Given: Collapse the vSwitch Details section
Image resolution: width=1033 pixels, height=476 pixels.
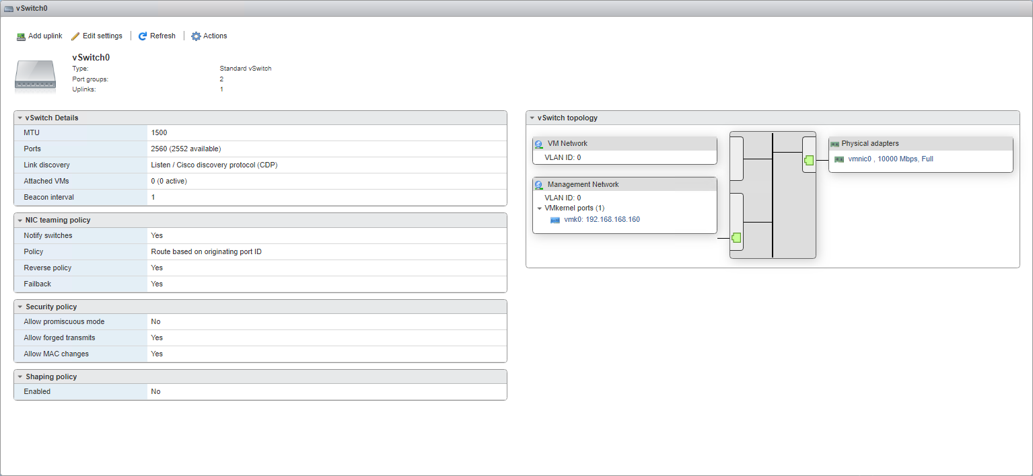Looking at the screenshot, I should click(20, 118).
